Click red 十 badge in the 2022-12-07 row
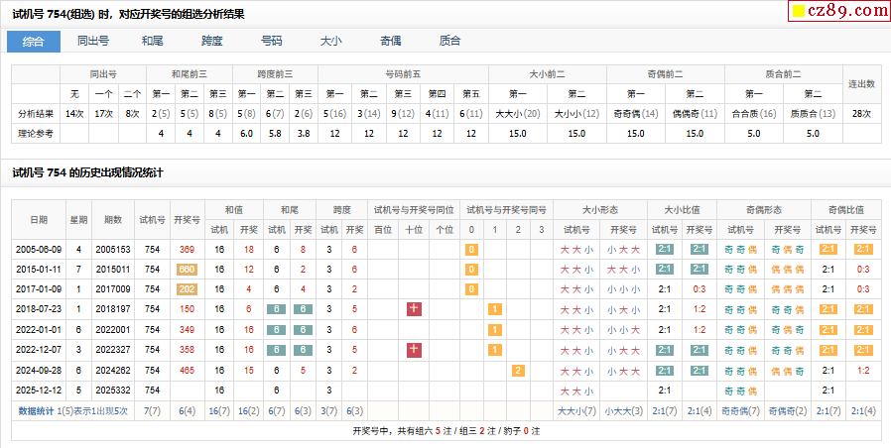891x448 pixels. [x=415, y=350]
